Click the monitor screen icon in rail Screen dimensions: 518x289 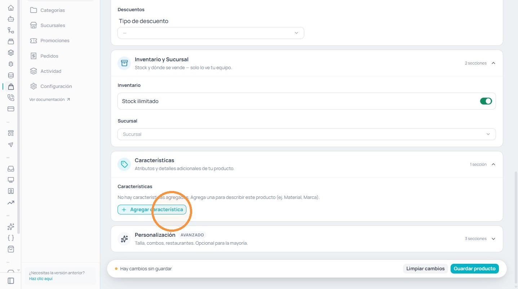(11, 180)
